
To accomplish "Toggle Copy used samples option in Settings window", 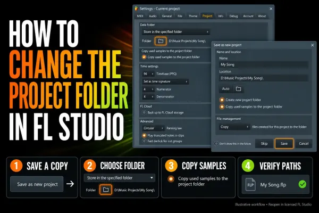I will (x=144, y=57).
